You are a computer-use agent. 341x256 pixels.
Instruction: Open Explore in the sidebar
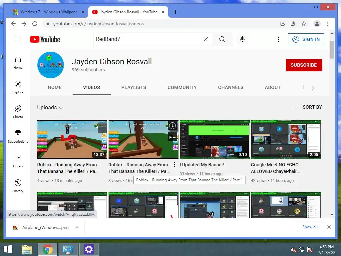click(x=18, y=87)
